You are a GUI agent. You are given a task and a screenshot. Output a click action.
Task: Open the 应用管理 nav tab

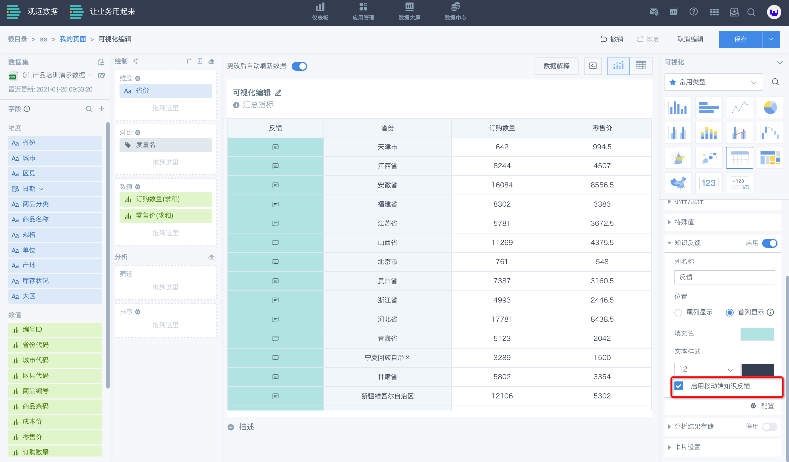pyautogui.click(x=363, y=12)
